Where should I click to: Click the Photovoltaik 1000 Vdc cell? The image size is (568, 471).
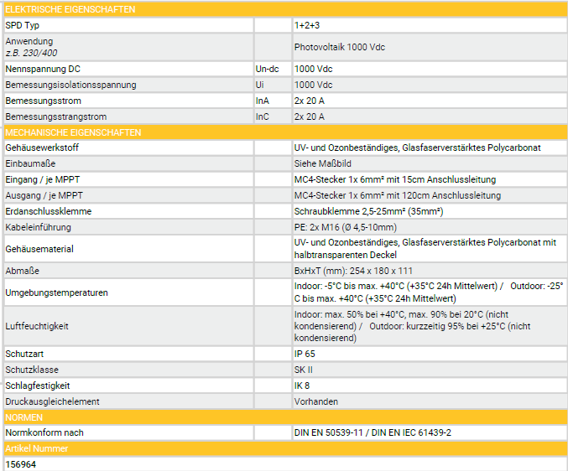tap(339, 47)
